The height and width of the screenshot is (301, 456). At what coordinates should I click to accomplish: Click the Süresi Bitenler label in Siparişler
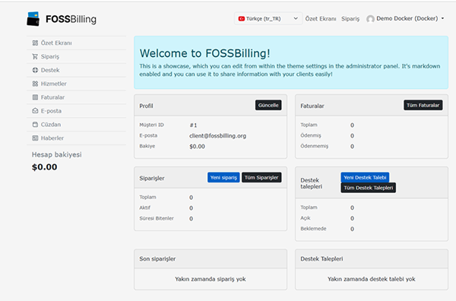click(x=157, y=218)
